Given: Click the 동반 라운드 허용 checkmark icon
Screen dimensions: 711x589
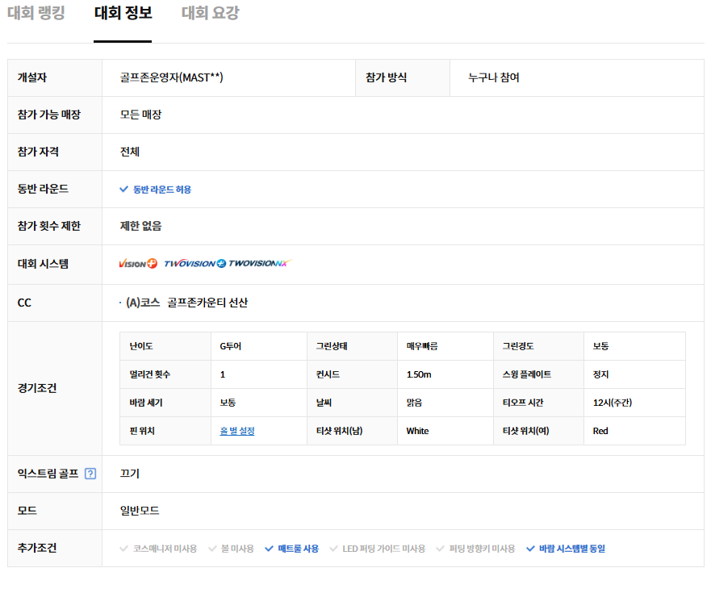Looking at the screenshot, I should point(123,190).
